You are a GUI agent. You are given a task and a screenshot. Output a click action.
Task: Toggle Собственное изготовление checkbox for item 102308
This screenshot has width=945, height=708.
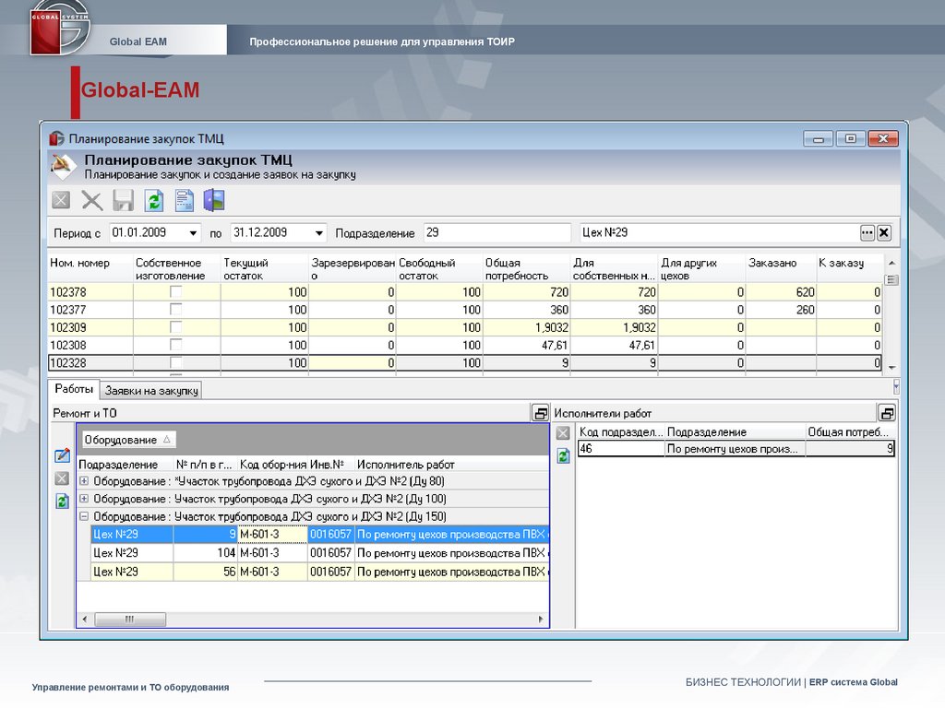[175, 345]
